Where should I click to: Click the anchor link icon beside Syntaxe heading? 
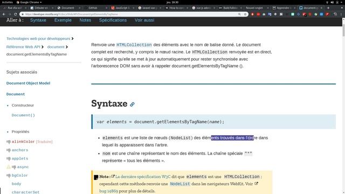[132, 104]
